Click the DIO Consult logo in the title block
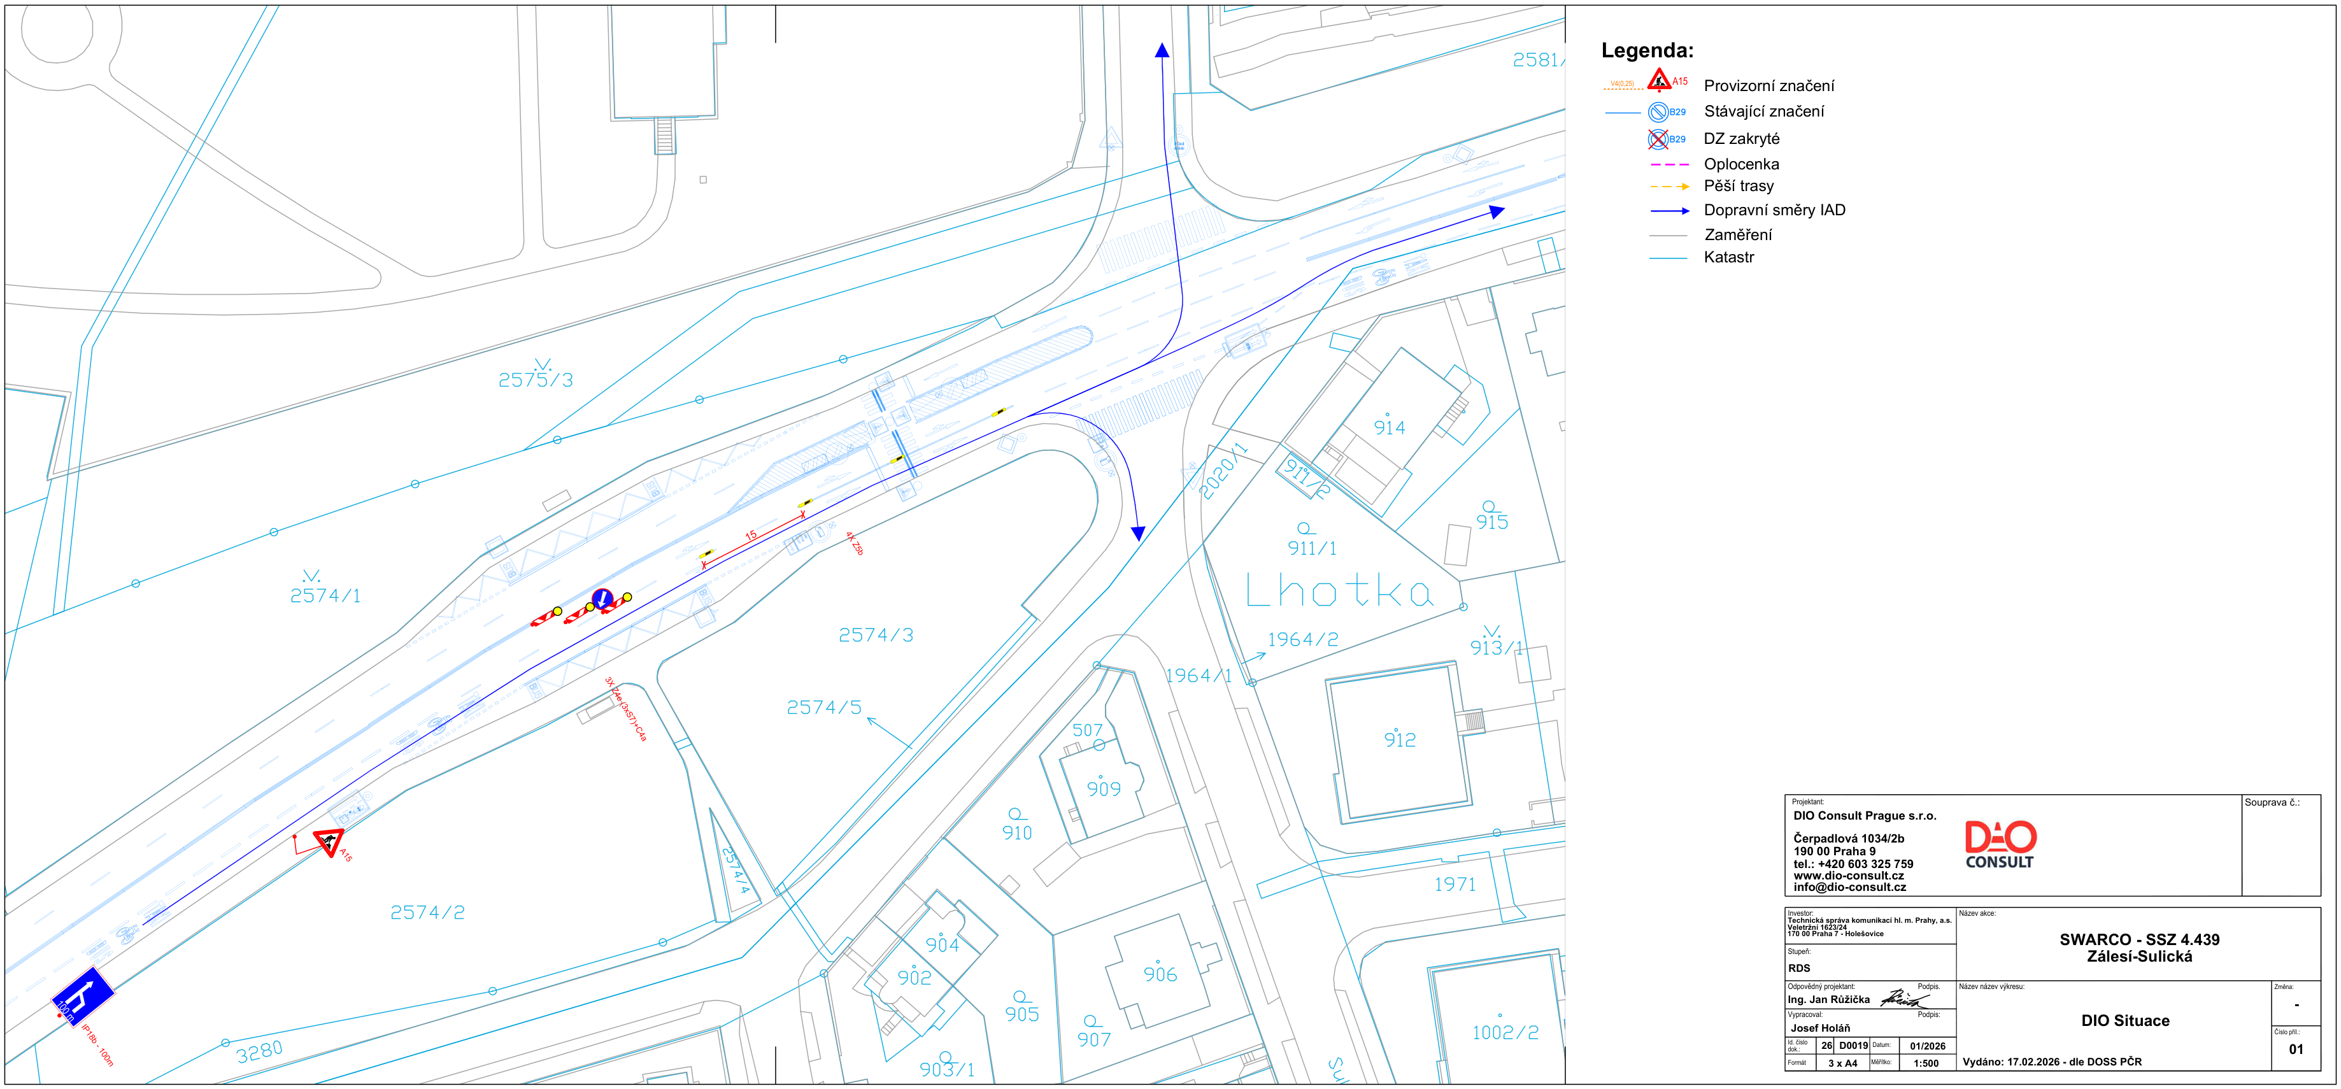This screenshot has height=1089, width=2341. click(1999, 845)
